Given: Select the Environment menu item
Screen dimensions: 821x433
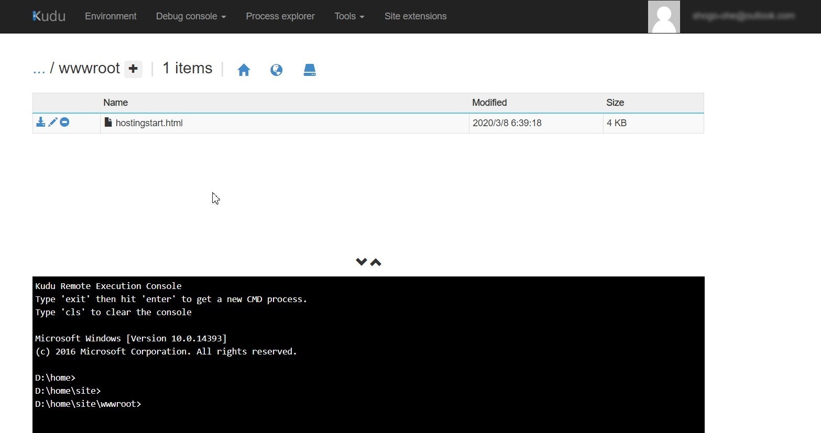Looking at the screenshot, I should click(x=111, y=16).
